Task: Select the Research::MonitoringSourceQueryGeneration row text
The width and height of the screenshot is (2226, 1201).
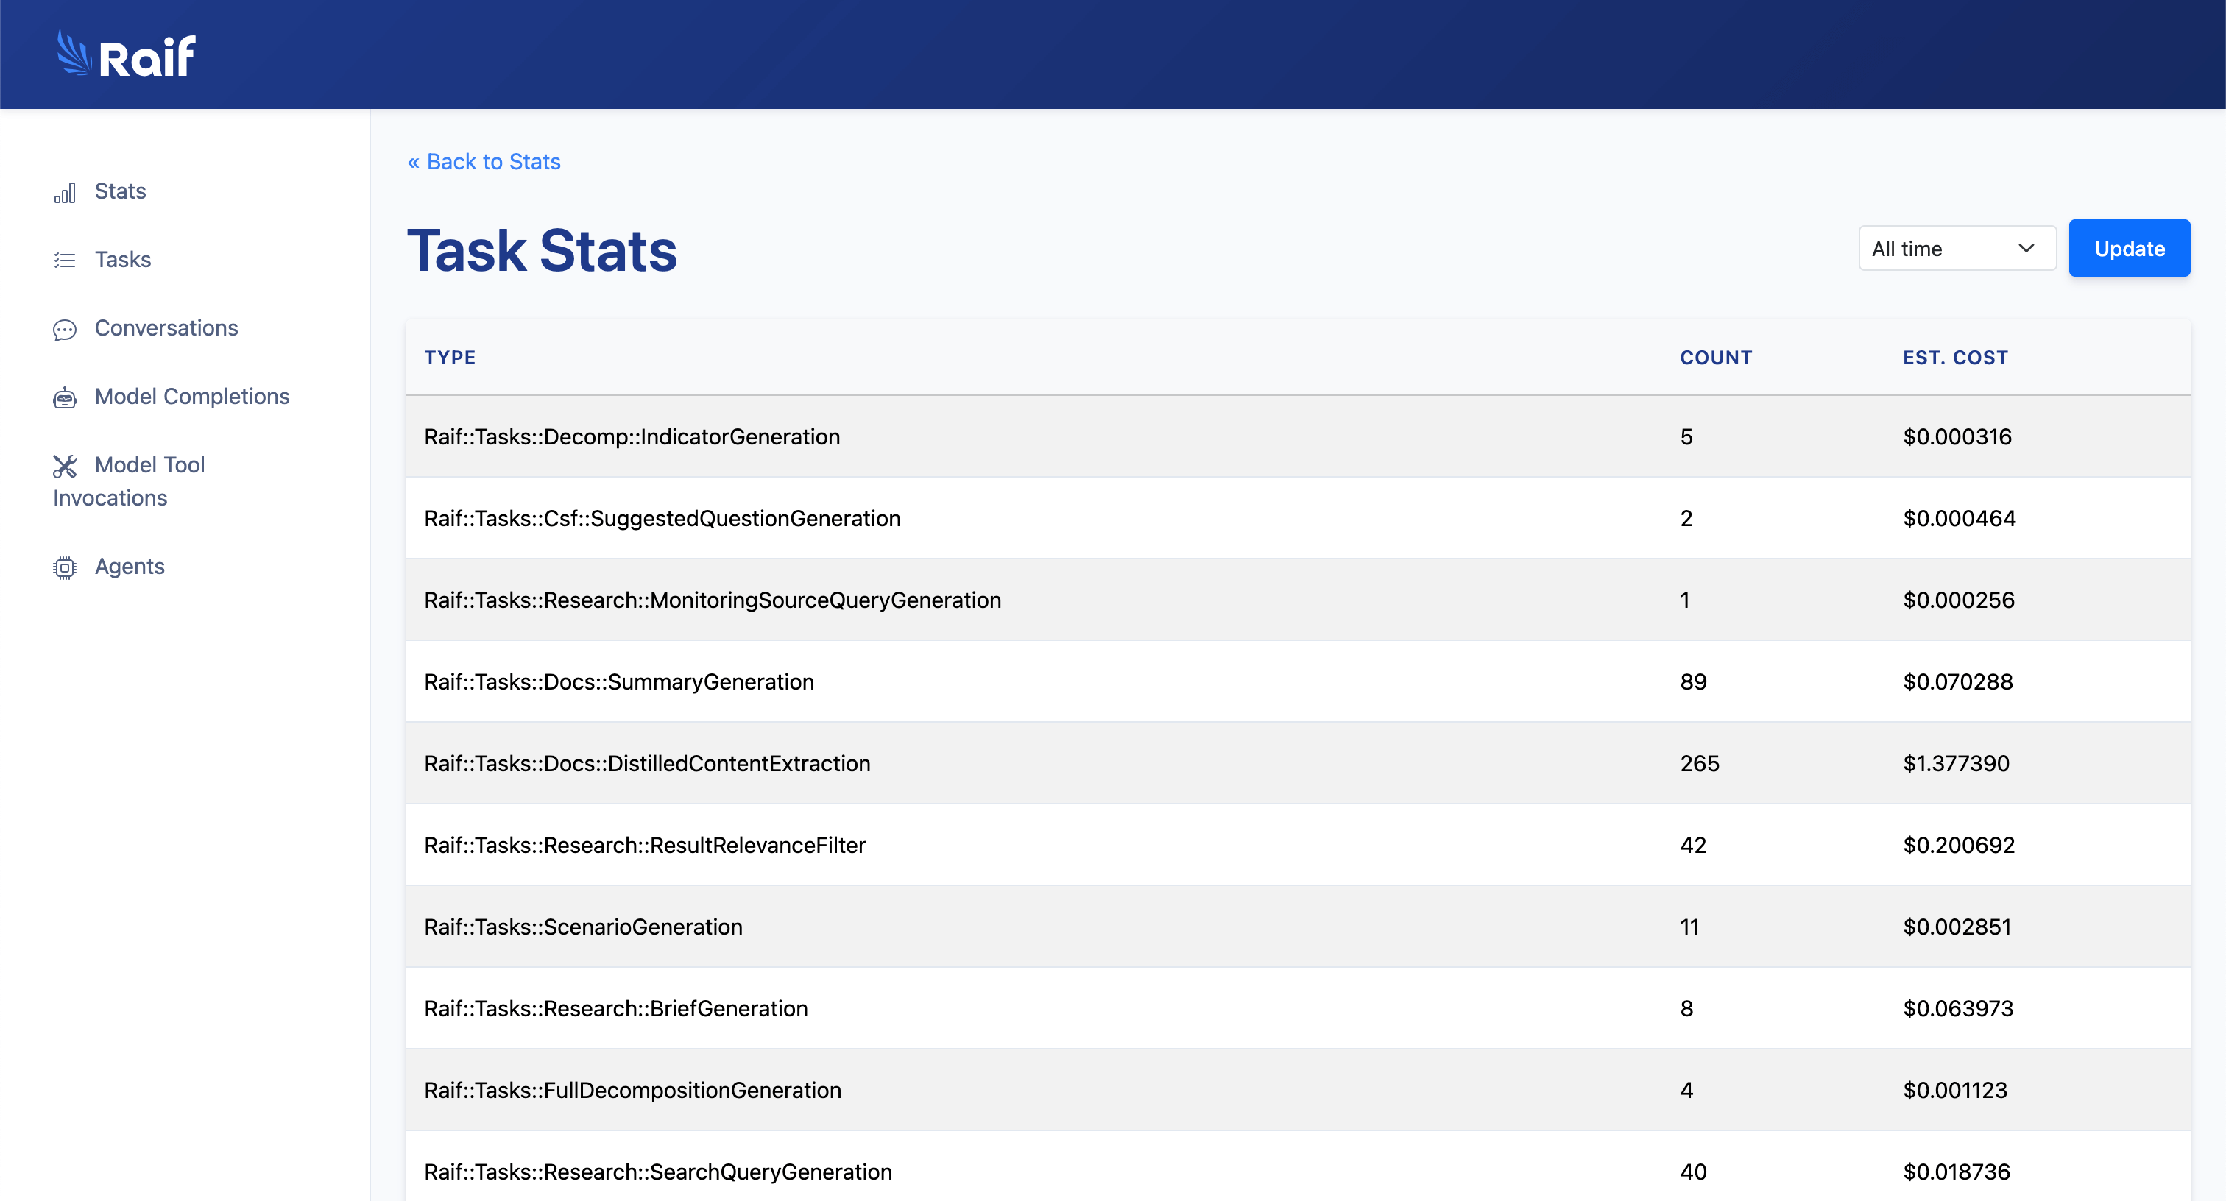Action: [x=712, y=600]
